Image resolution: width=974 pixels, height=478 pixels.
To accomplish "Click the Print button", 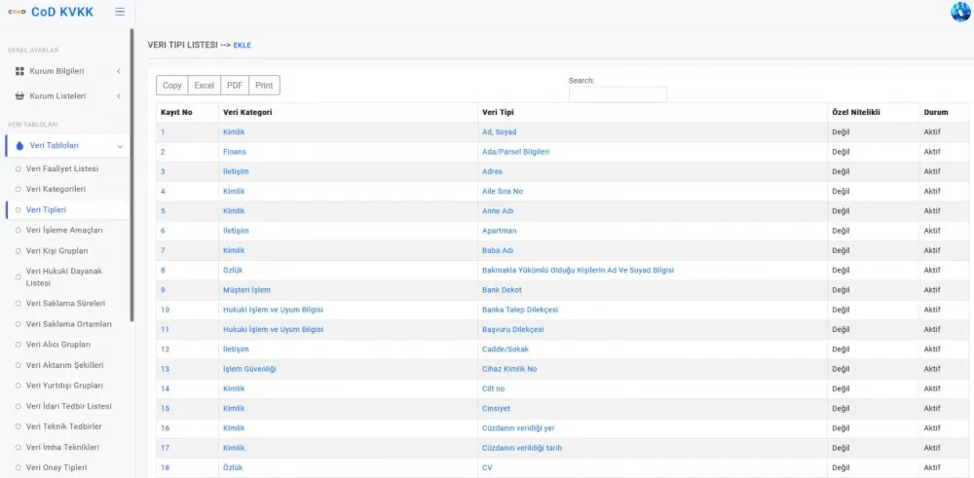I will [264, 86].
